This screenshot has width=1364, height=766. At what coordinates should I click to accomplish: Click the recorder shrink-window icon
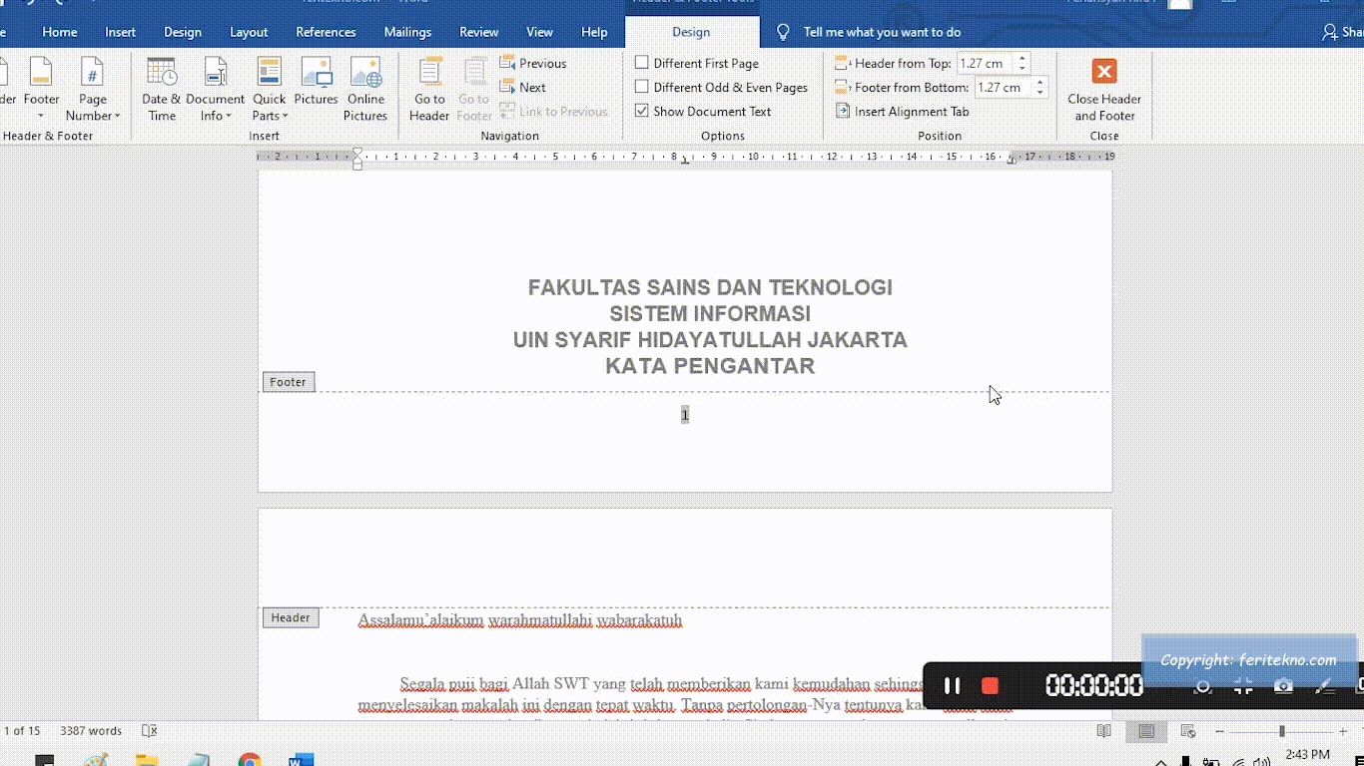pos(1243,686)
